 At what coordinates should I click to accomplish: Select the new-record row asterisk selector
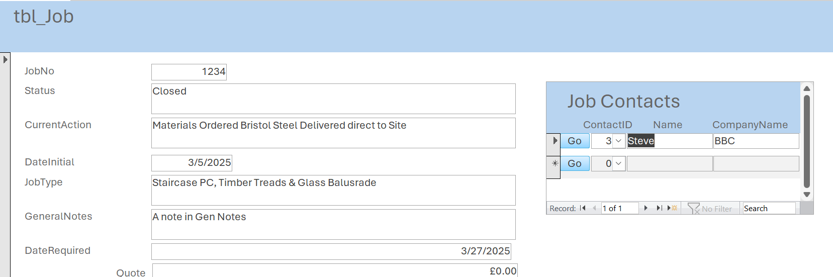pos(553,163)
